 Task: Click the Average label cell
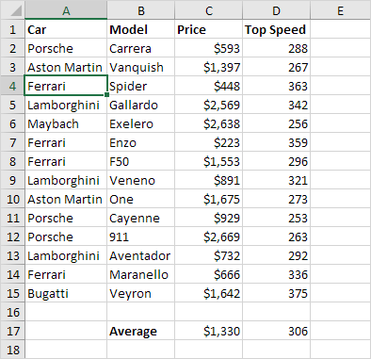click(x=141, y=331)
